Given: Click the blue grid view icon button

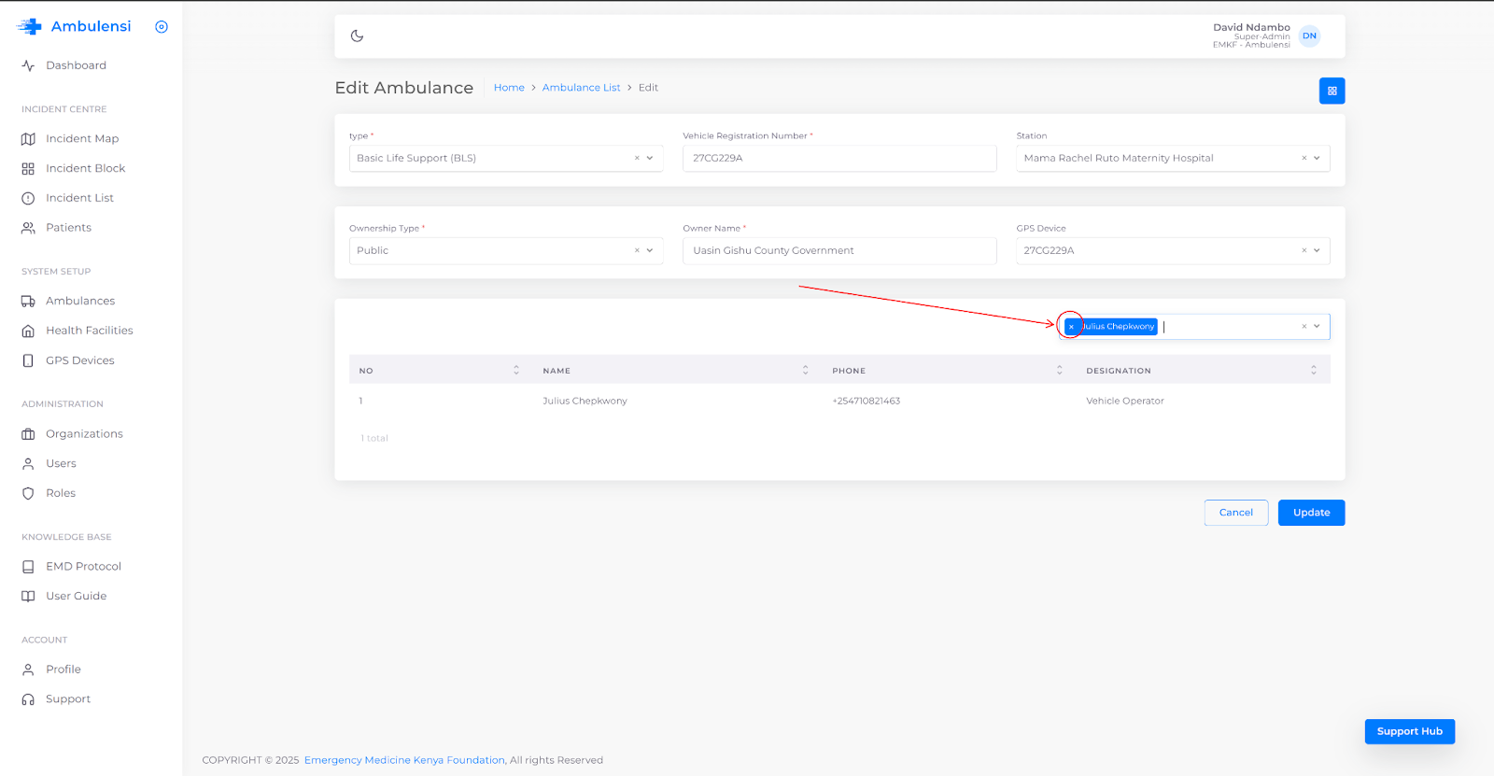Looking at the screenshot, I should click(1332, 91).
